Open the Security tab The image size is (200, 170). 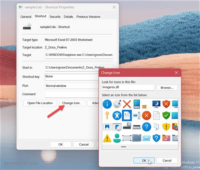click(x=55, y=17)
